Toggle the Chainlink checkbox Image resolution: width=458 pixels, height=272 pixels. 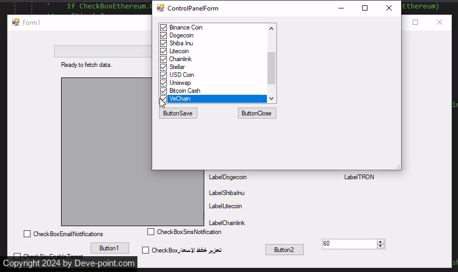(163, 59)
